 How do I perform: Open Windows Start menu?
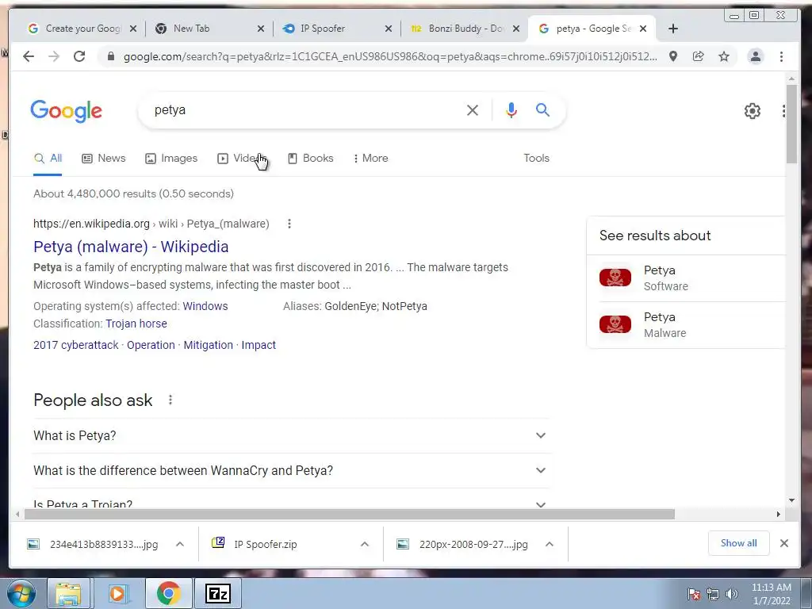(x=21, y=593)
